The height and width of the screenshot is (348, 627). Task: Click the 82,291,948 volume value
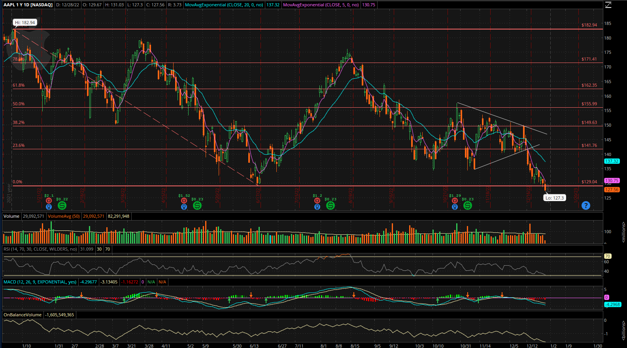pos(119,216)
